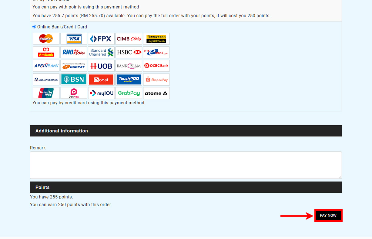This screenshot has width=372, height=239.
Task: Select the CIMB Clicks logo
Action: 129,39
